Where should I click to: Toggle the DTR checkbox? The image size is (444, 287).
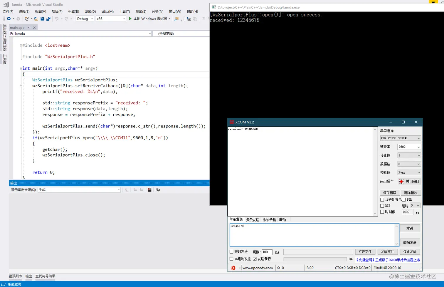point(404,200)
